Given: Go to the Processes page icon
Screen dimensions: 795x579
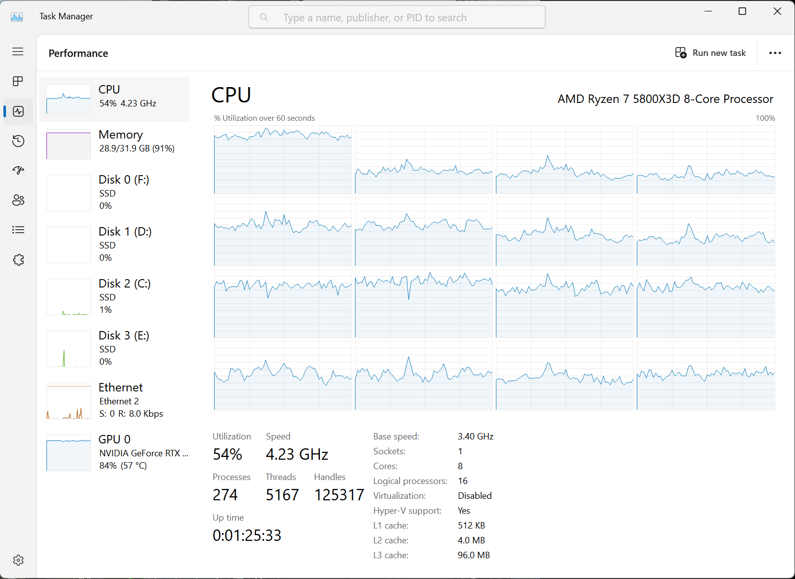Looking at the screenshot, I should coord(18,81).
